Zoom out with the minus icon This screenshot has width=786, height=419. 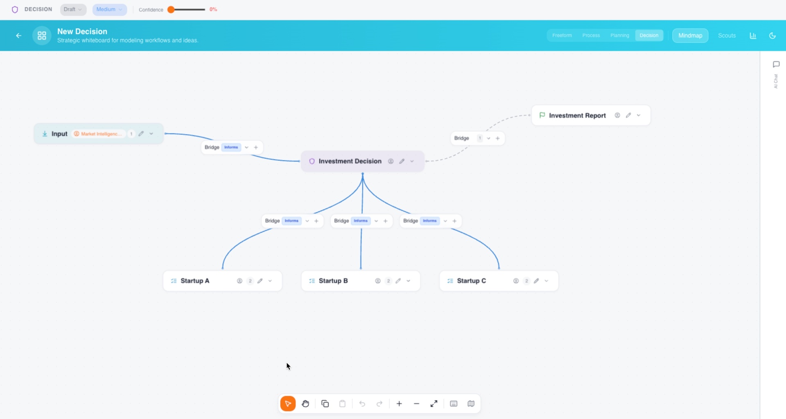[416, 404]
